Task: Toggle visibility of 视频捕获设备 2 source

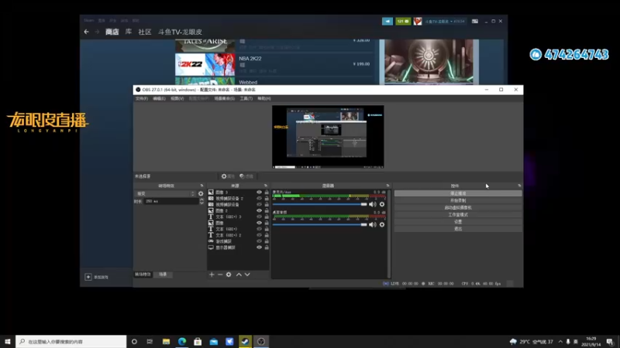Action: pos(259,199)
